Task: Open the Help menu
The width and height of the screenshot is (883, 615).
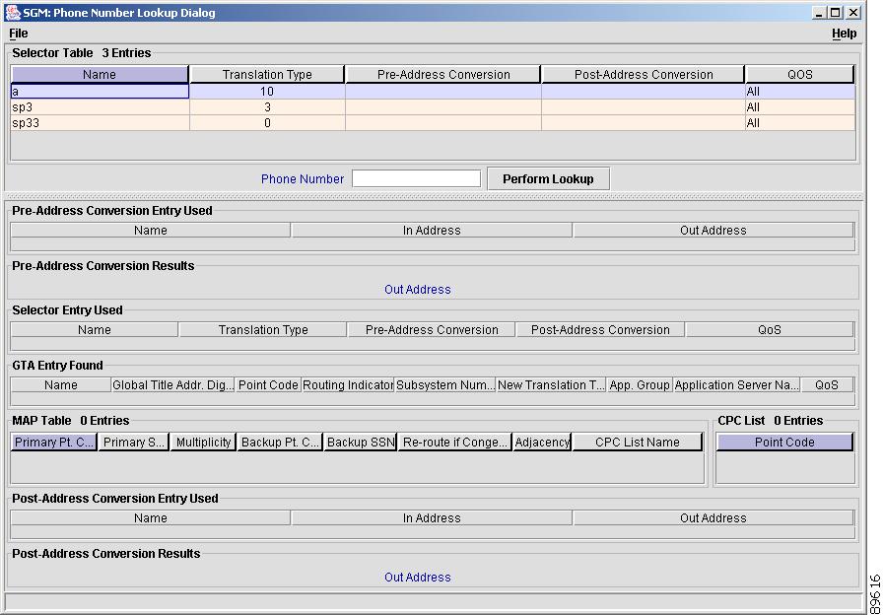Action: pos(845,34)
